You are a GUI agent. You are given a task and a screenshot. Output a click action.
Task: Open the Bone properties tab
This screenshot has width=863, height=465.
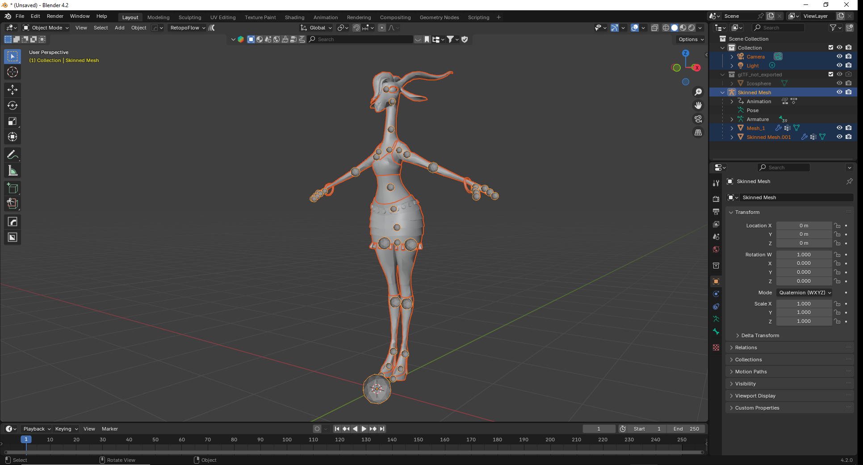pos(716,331)
